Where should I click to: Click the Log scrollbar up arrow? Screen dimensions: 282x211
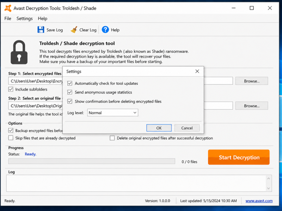pyautogui.click(x=269, y=178)
